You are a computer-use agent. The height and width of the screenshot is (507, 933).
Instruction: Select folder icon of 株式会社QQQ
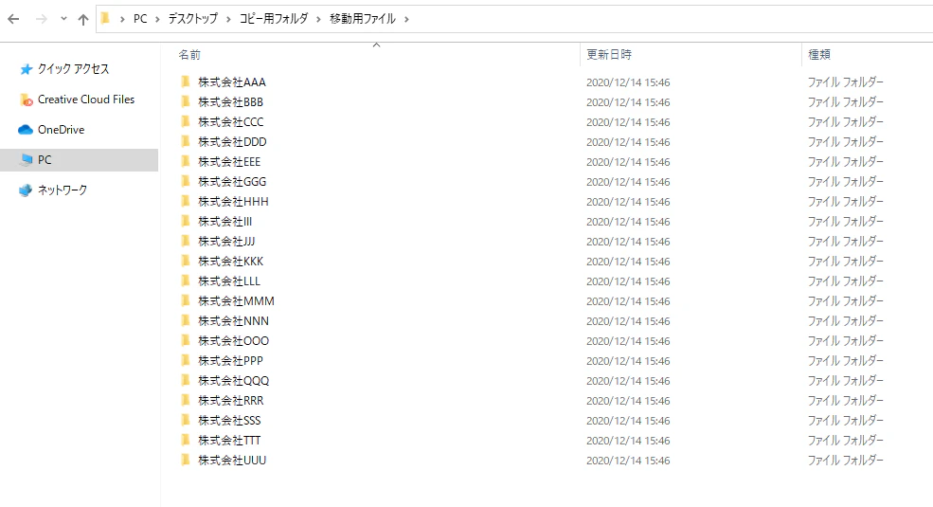pos(186,380)
